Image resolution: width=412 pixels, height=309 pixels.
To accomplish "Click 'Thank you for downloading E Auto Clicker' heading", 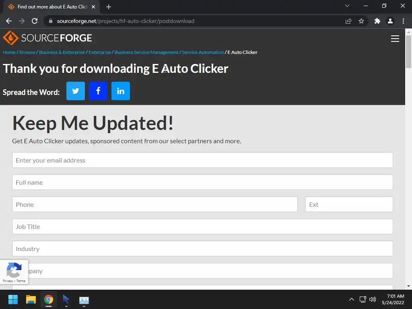I will pos(115,68).
